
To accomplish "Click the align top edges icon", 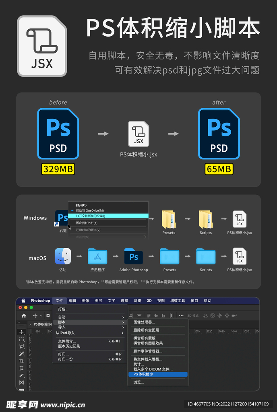I will point(149,315).
